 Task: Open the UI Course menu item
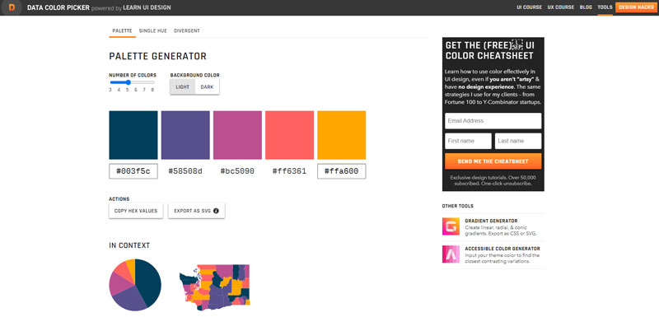[529, 7]
